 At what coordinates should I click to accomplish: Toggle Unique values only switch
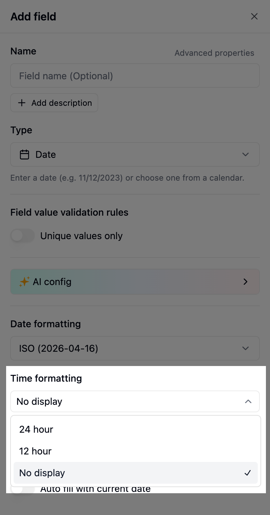click(x=22, y=236)
